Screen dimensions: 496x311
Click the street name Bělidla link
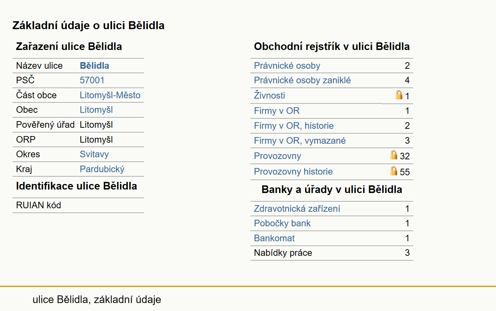coord(94,66)
